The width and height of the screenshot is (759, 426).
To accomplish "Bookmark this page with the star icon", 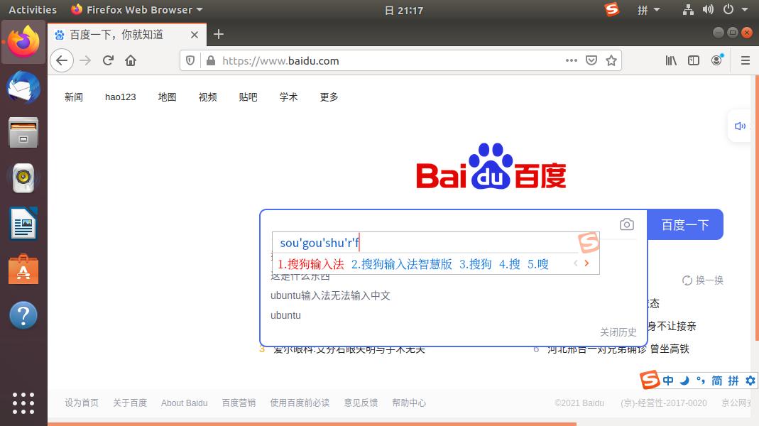I will 611,60.
